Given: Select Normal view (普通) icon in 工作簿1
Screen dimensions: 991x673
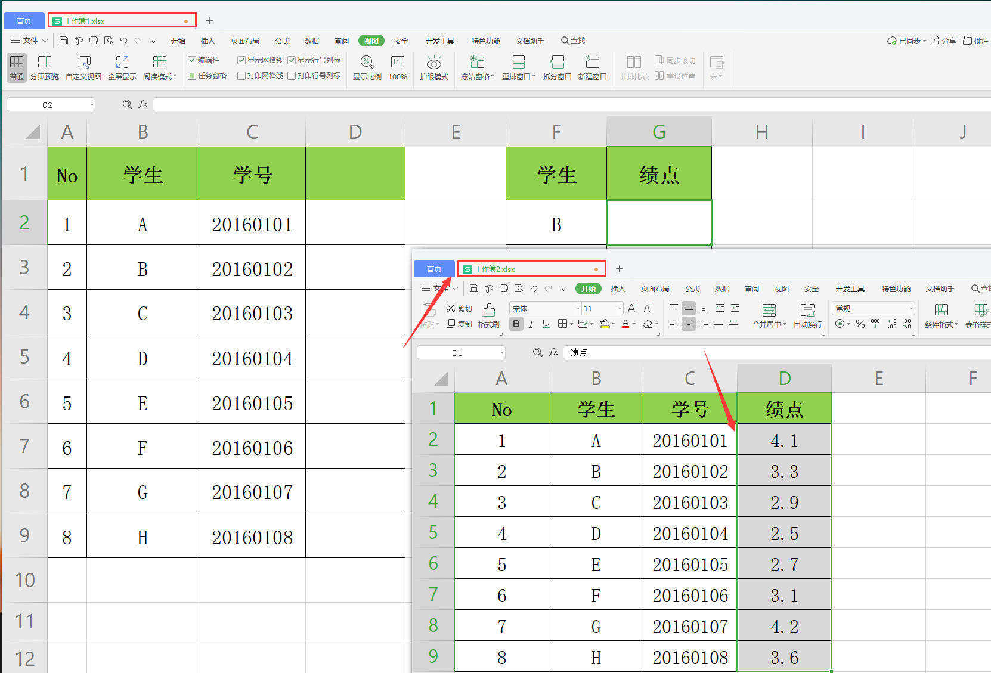Looking at the screenshot, I should [17, 67].
